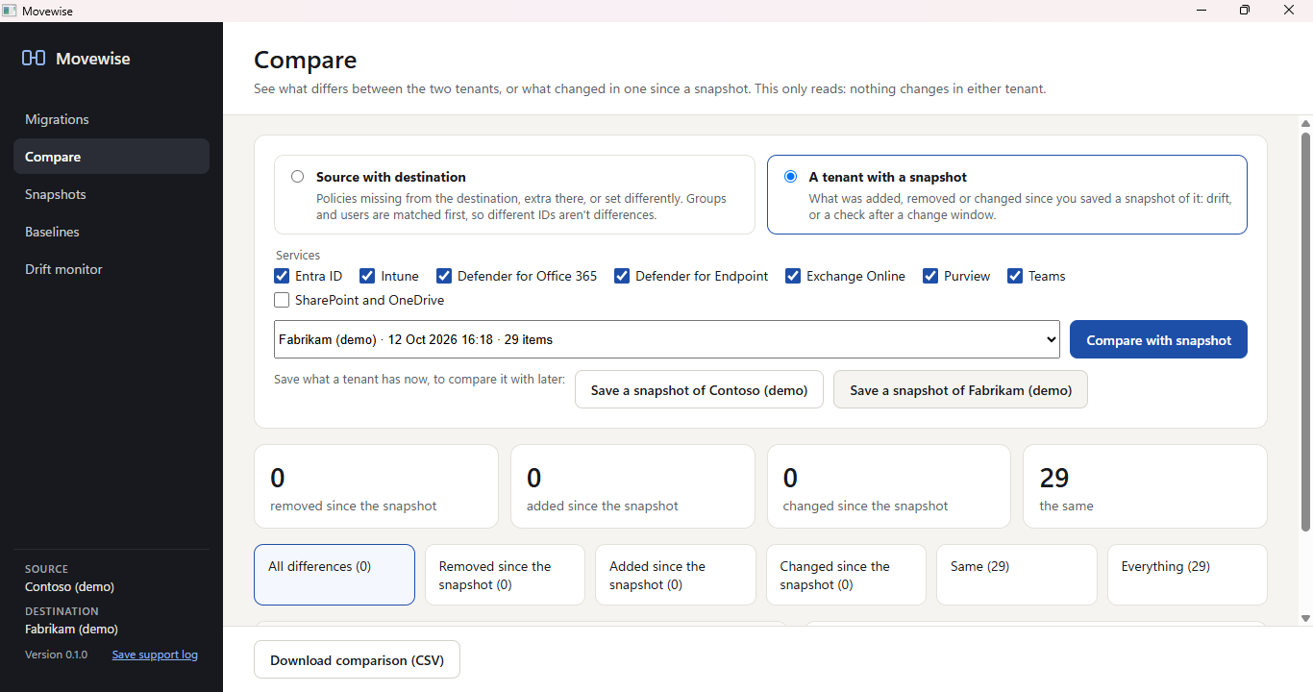Show the Everything (29) tab
The width and height of the screenshot is (1313, 692).
(1187, 575)
